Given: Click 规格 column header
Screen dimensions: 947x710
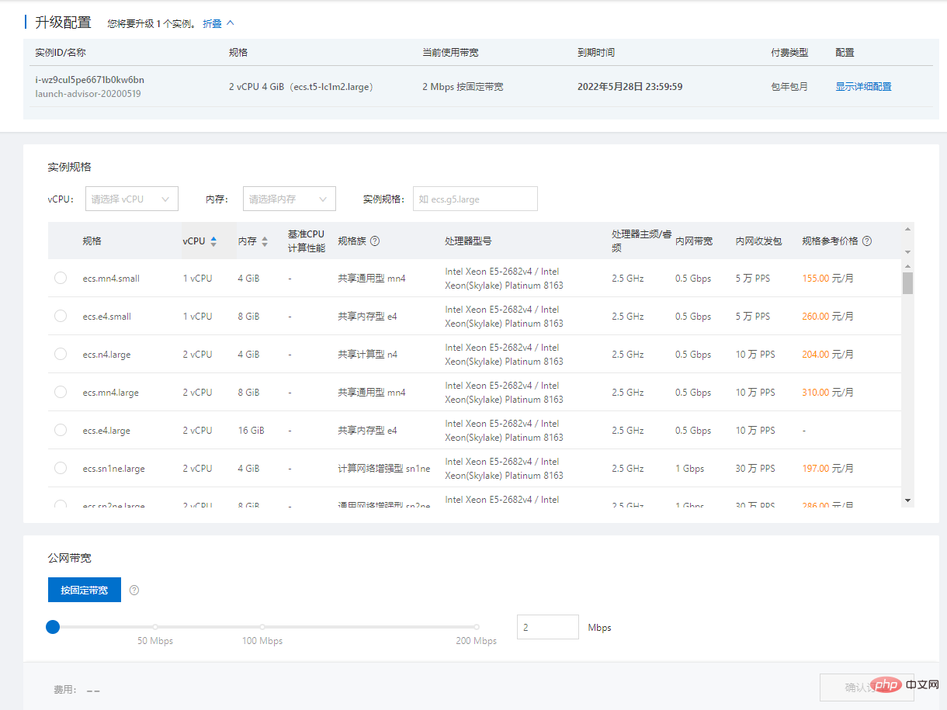Looking at the screenshot, I should (92, 241).
